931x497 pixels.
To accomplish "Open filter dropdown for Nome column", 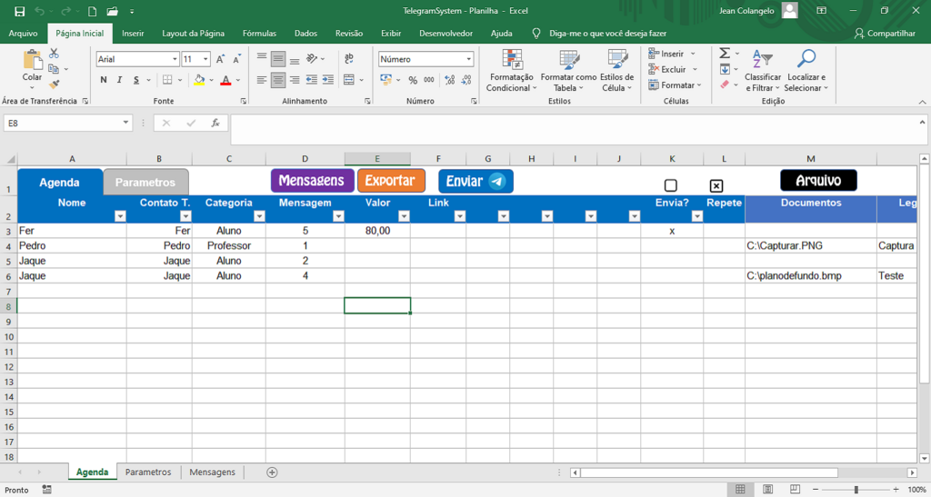I will 120,217.
